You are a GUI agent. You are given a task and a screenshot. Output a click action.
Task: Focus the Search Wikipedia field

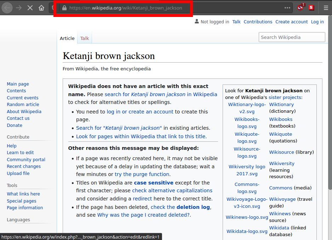(x=292, y=37)
